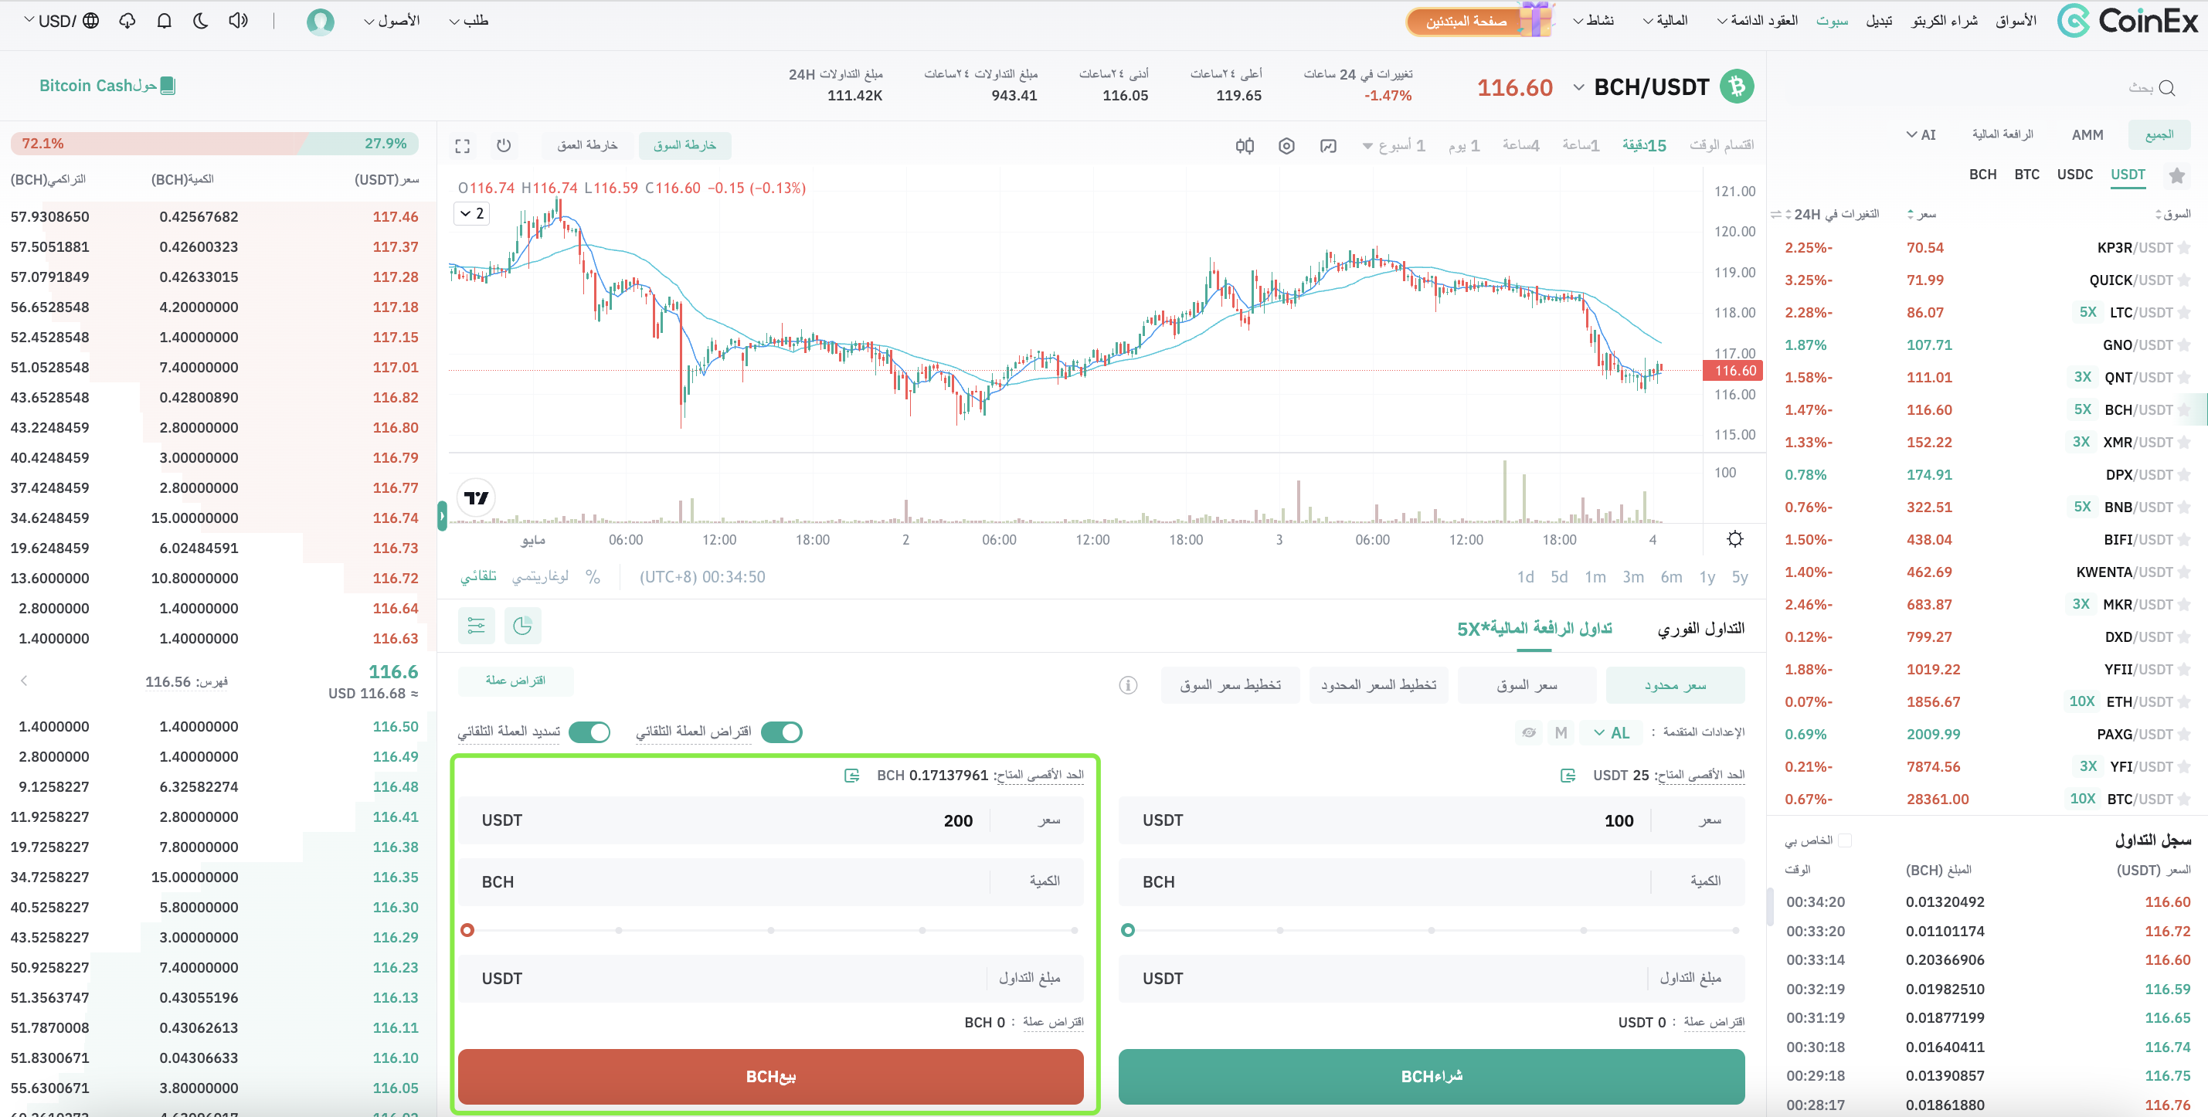Open chart axis settings gear
2208x1117 pixels.
coord(1735,539)
